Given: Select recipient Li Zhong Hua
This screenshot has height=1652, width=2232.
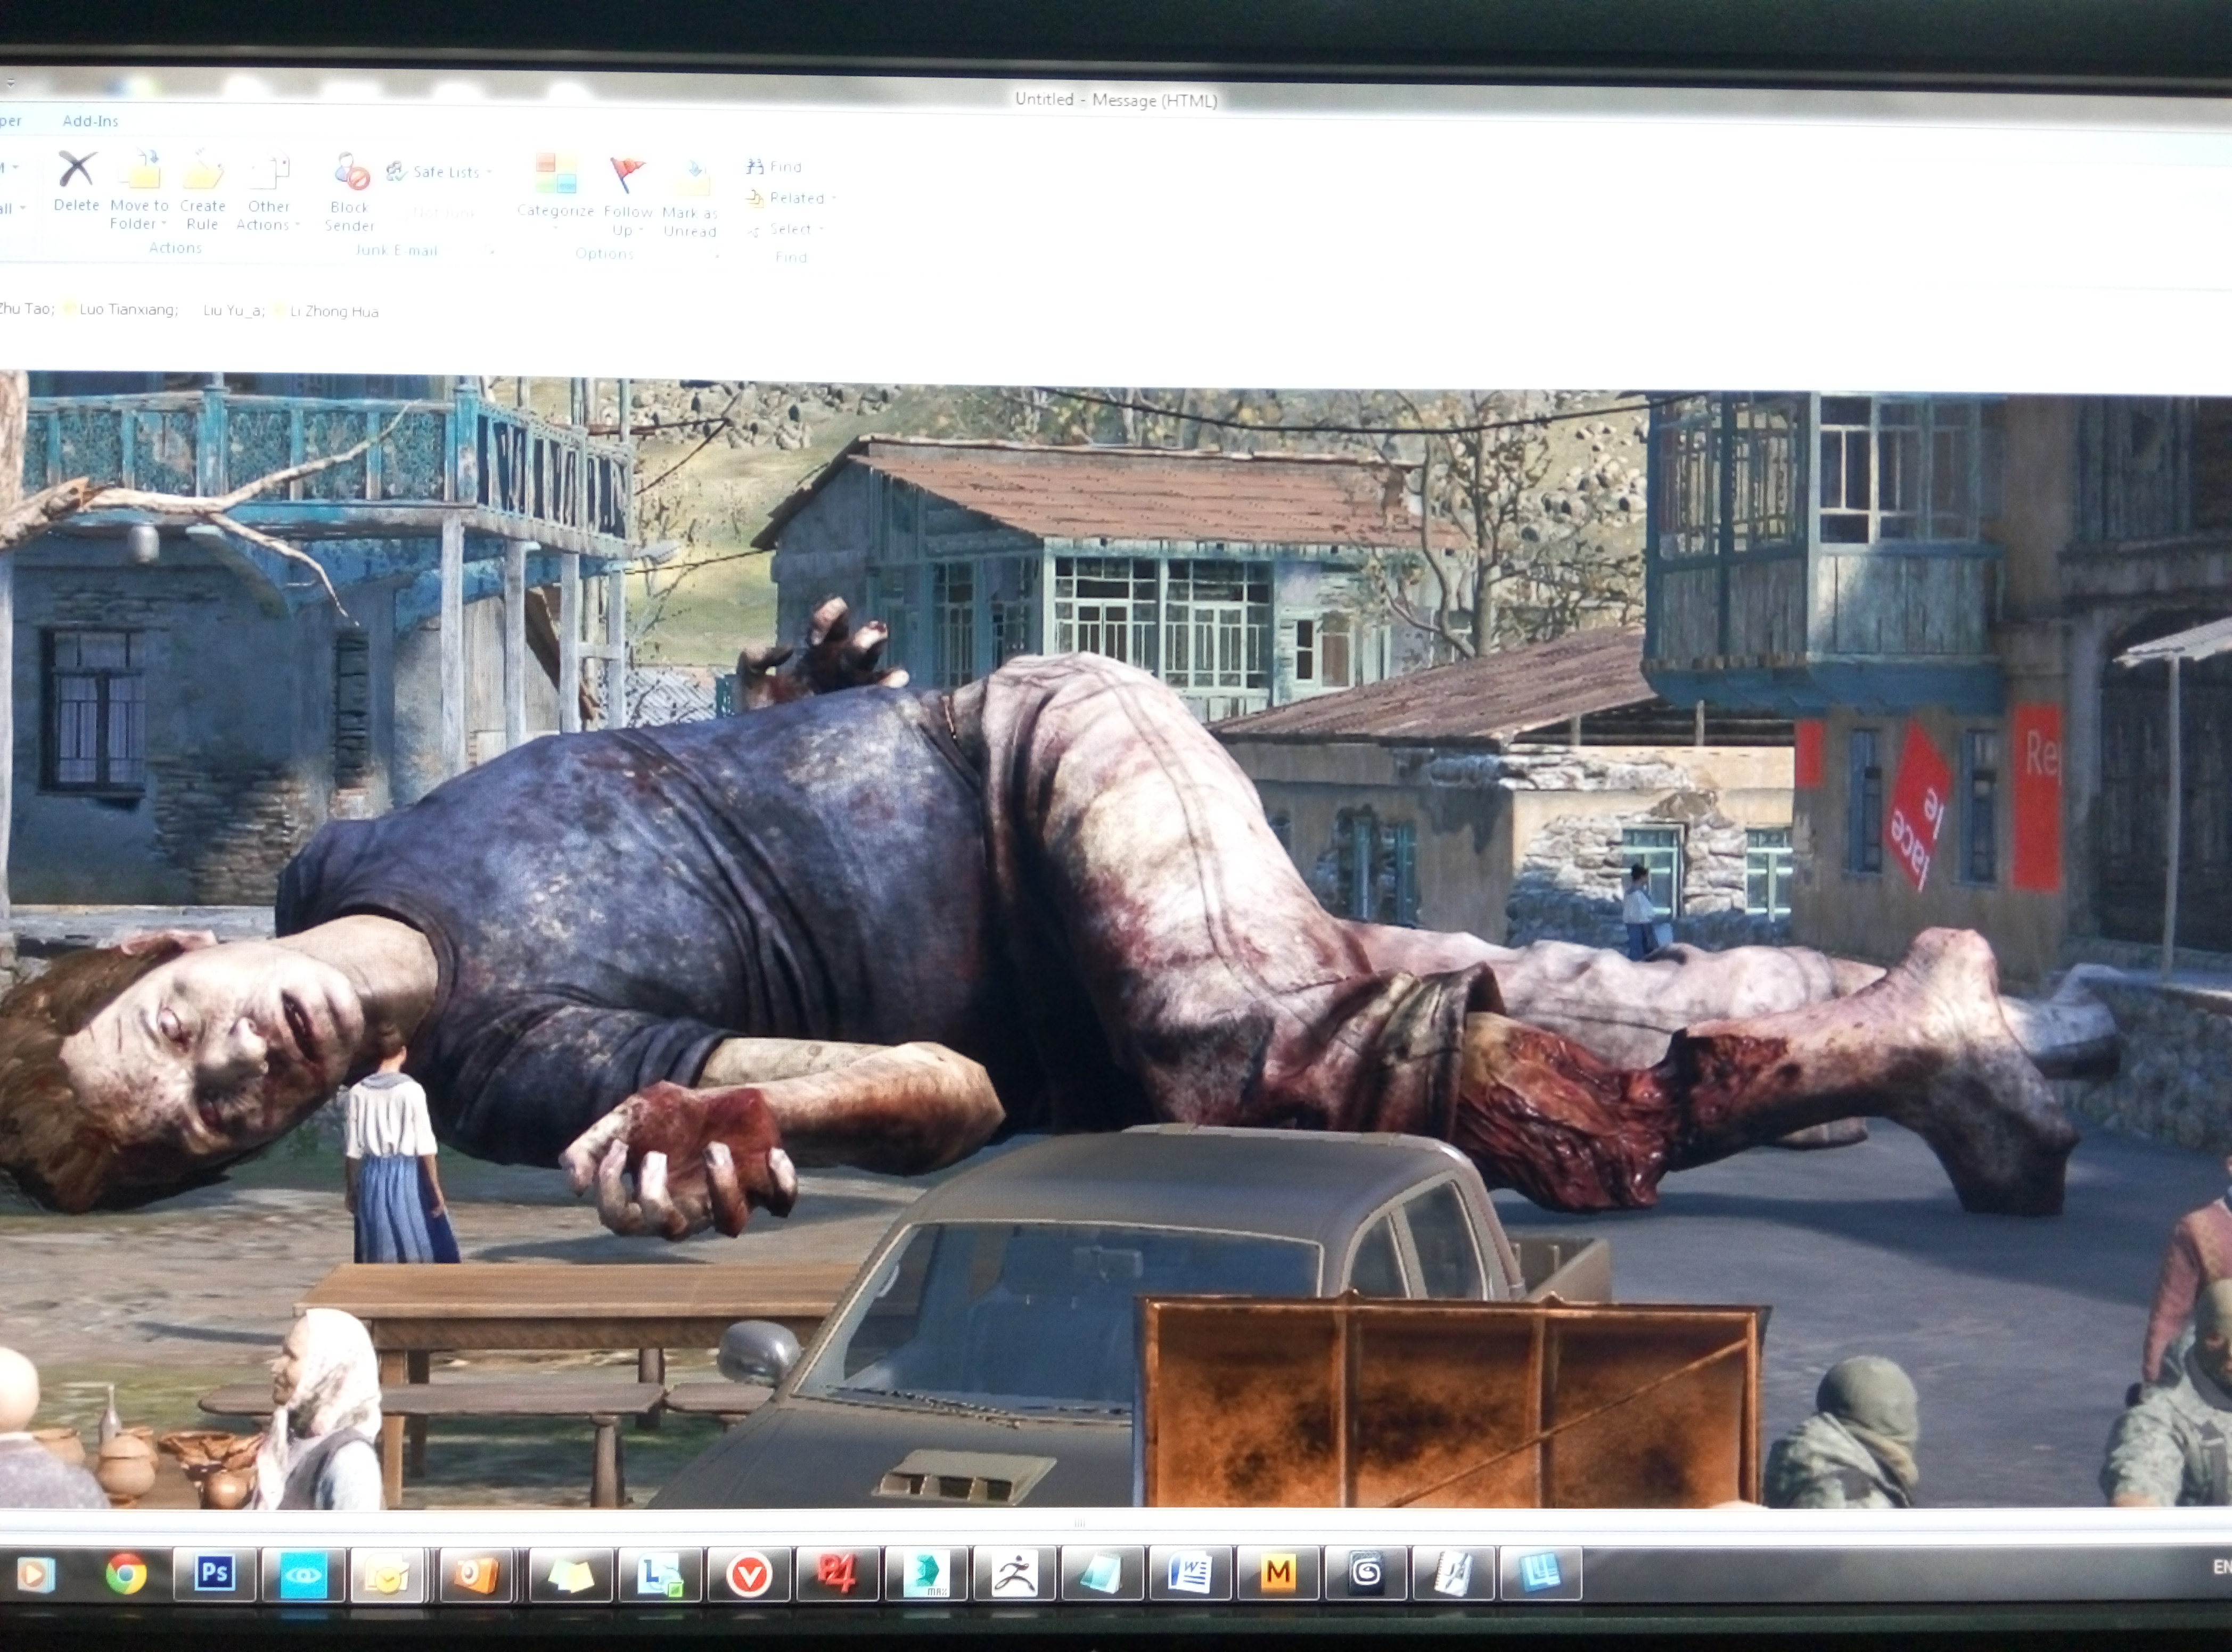Looking at the screenshot, I should 334,312.
